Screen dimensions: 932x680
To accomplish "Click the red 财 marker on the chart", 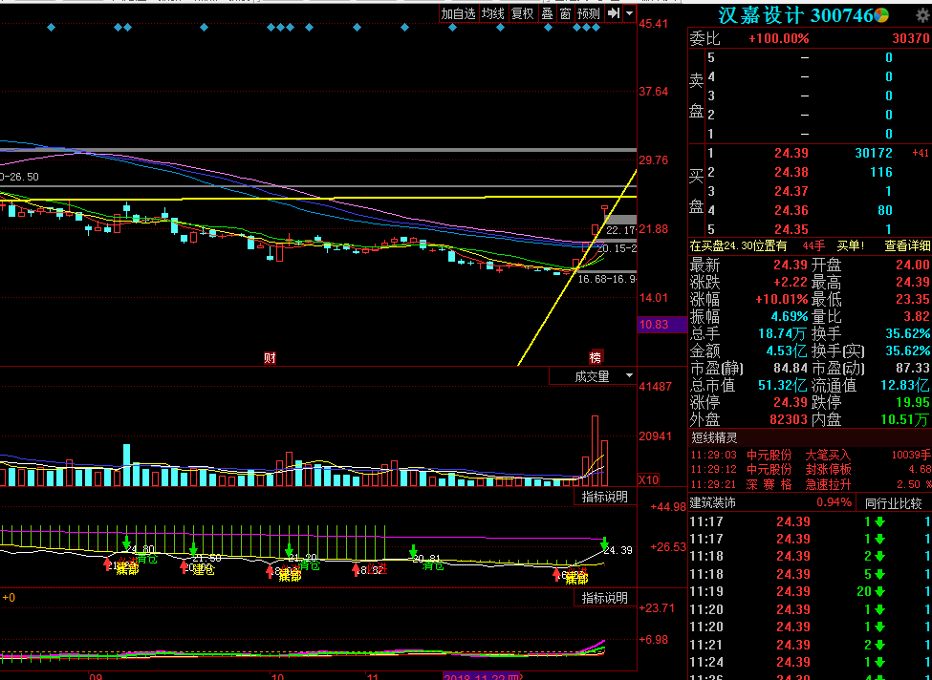I will [x=270, y=357].
